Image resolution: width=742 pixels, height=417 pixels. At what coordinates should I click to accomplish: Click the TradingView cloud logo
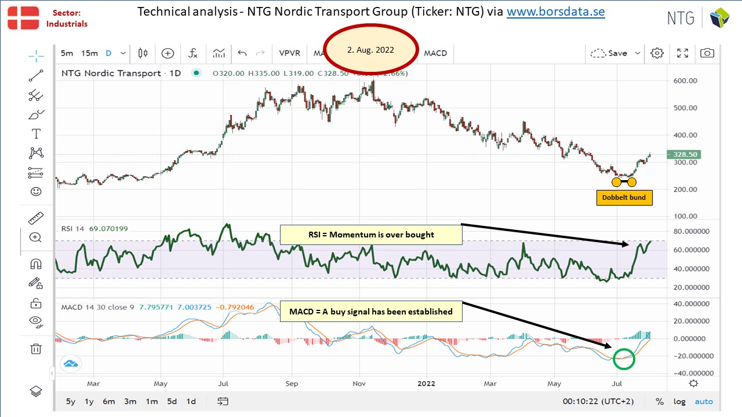pos(70,364)
